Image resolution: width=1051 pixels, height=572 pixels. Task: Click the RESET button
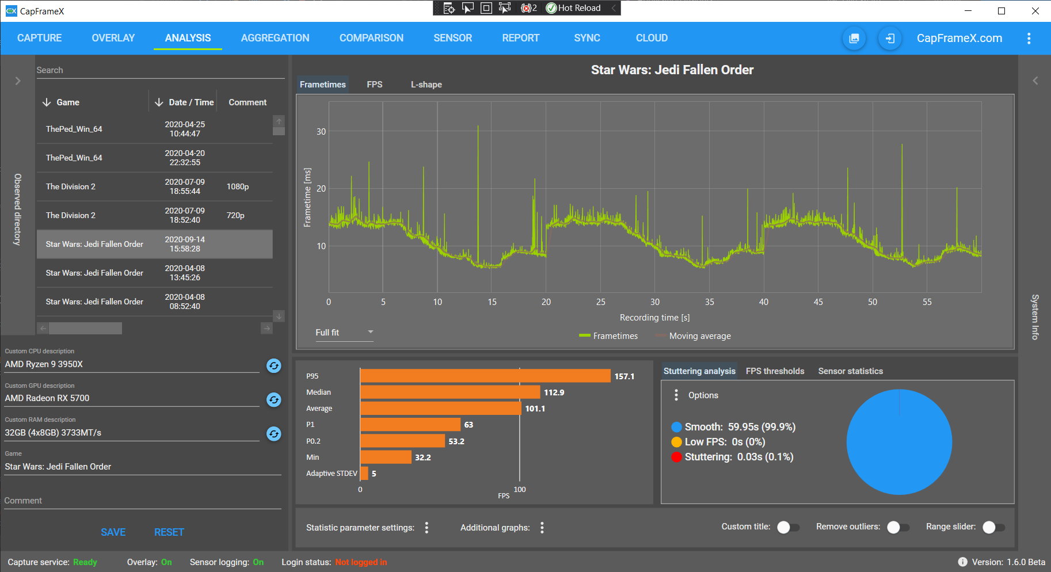(169, 532)
